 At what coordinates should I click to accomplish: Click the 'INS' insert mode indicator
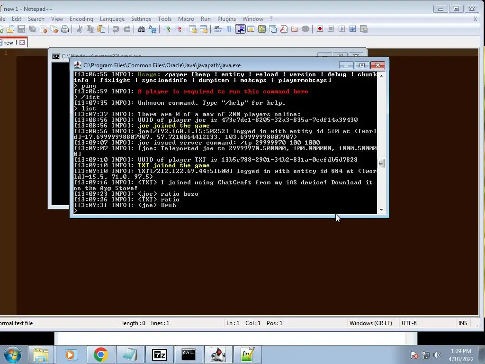click(462, 323)
